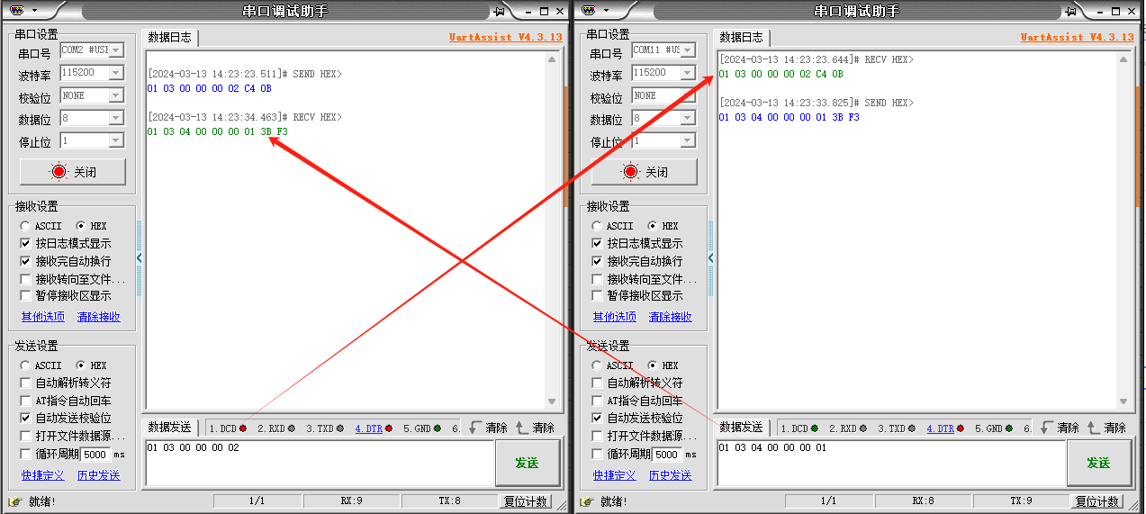This screenshot has height=514, width=1146.
Task: Click the clear log up-arrow icon in right window
Action: (1094, 428)
